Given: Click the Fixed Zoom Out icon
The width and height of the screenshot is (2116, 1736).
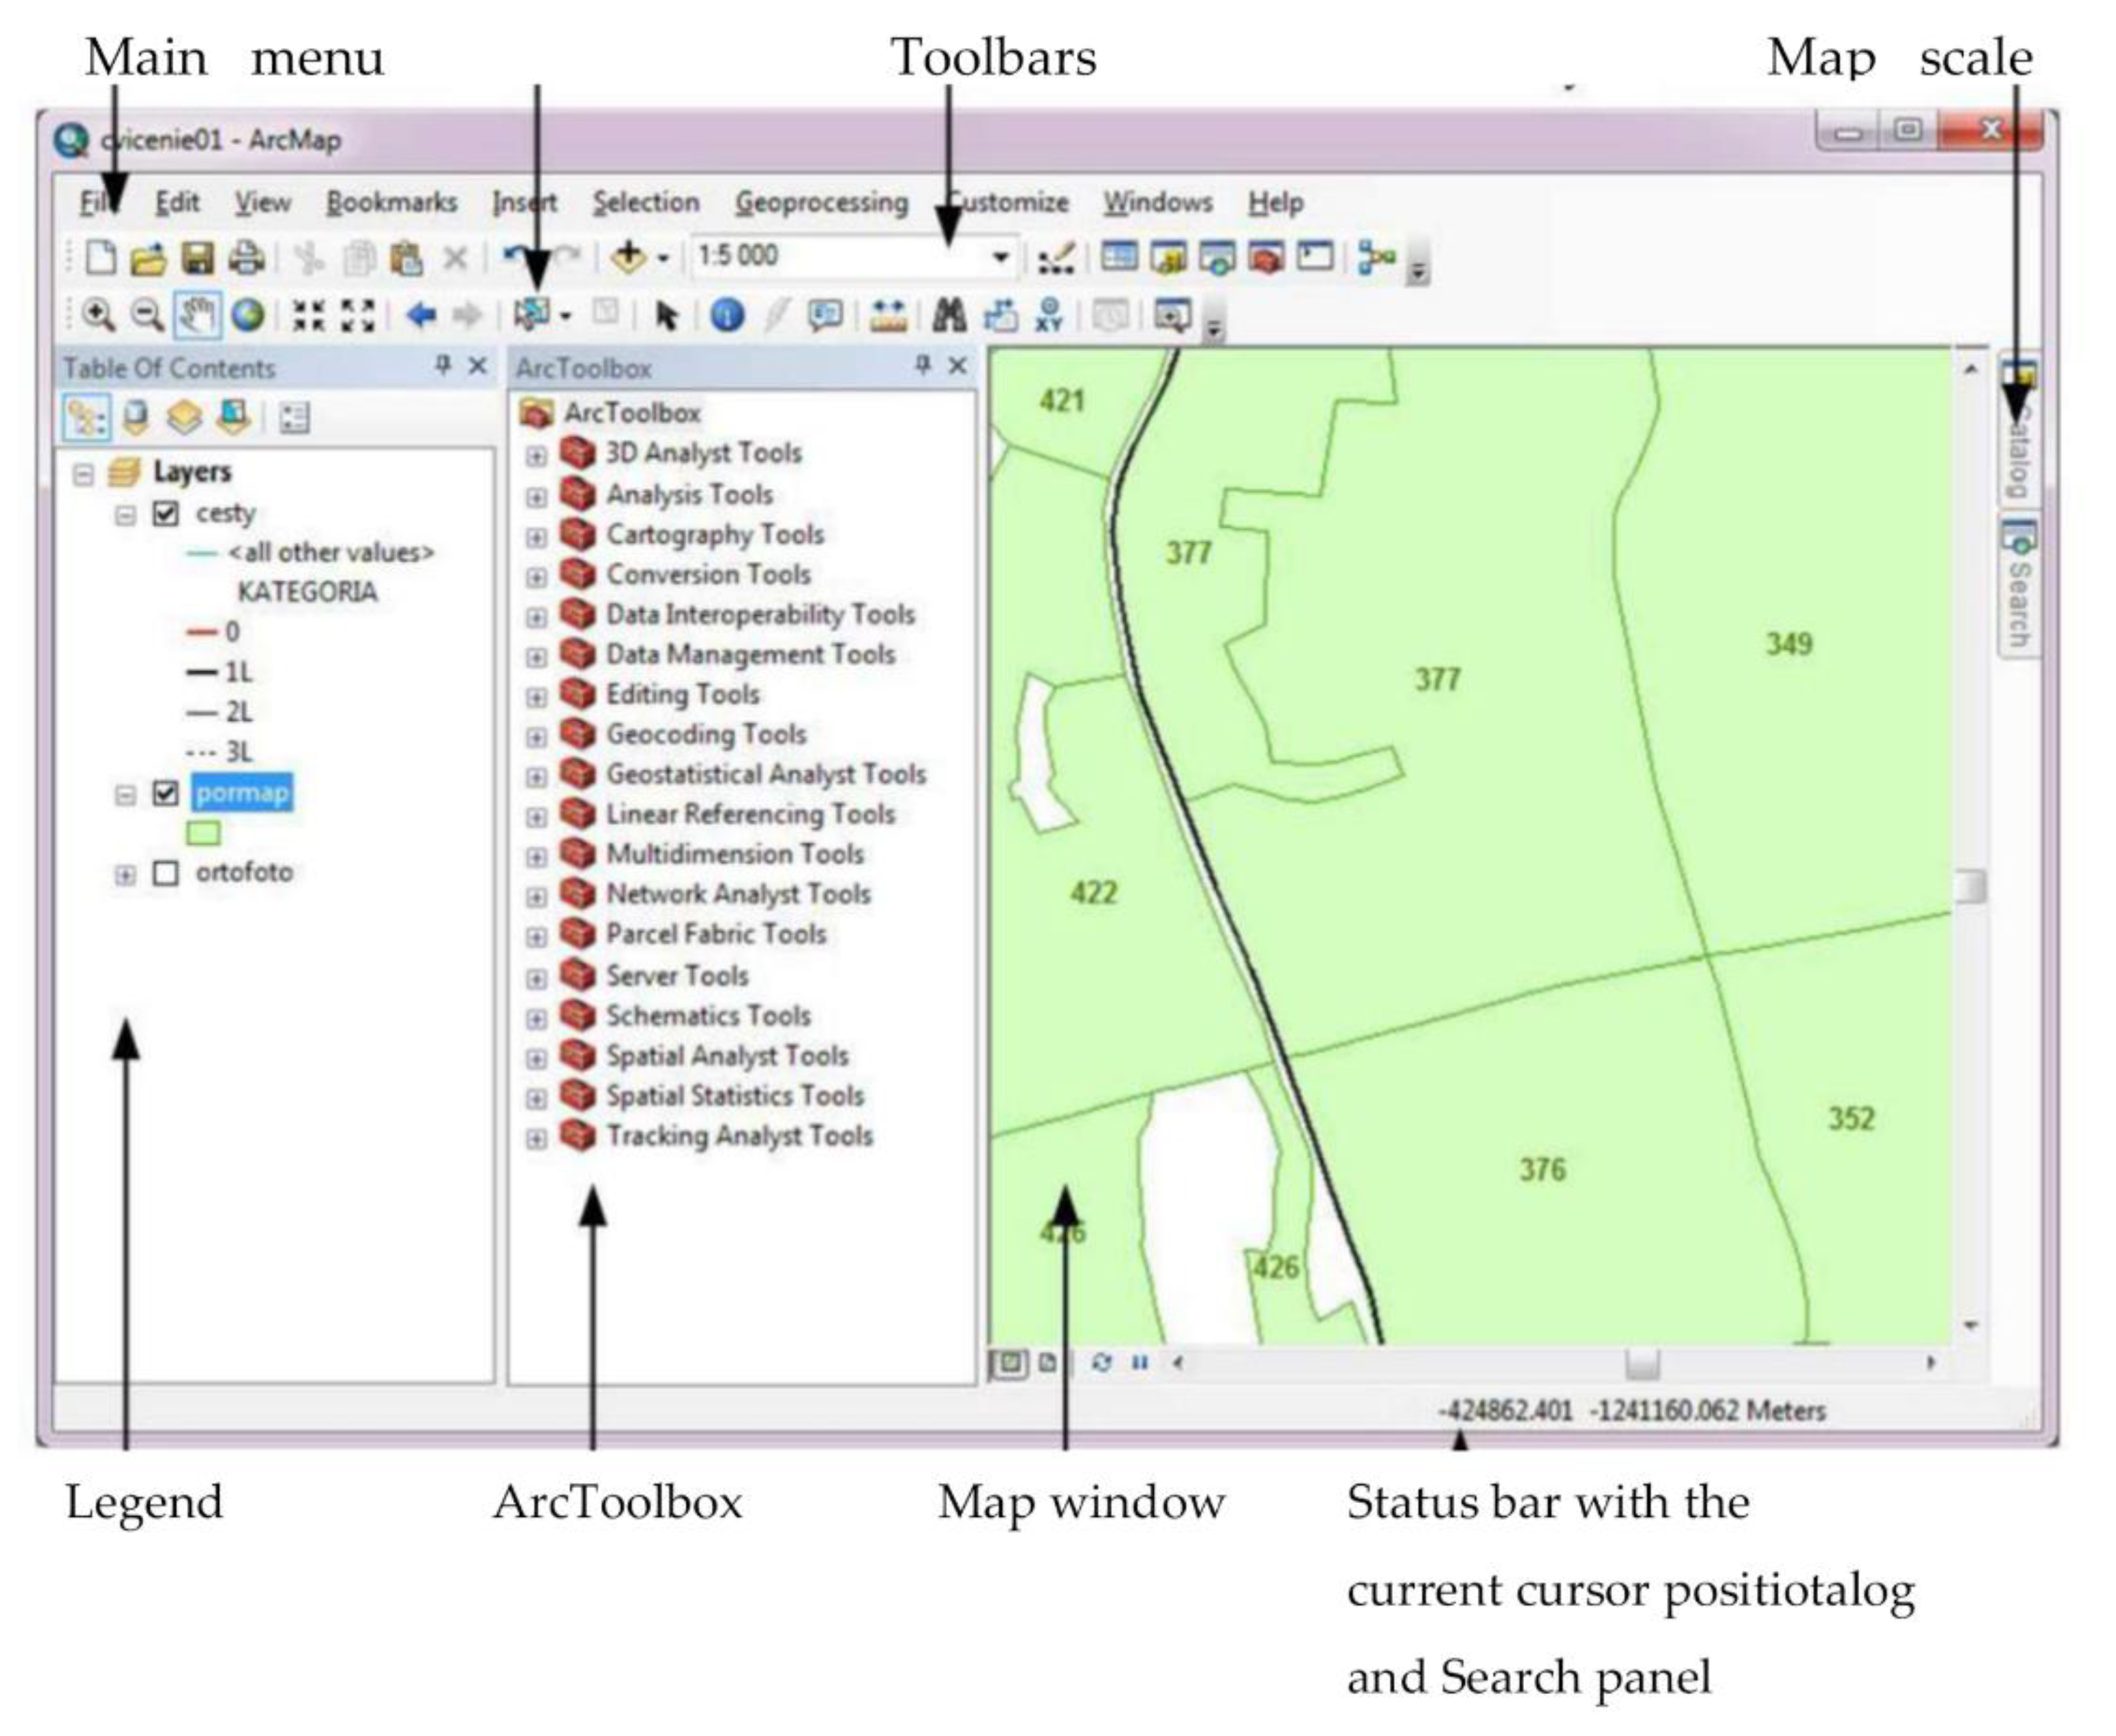Looking at the screenshot, I should [x=358, y=315].
